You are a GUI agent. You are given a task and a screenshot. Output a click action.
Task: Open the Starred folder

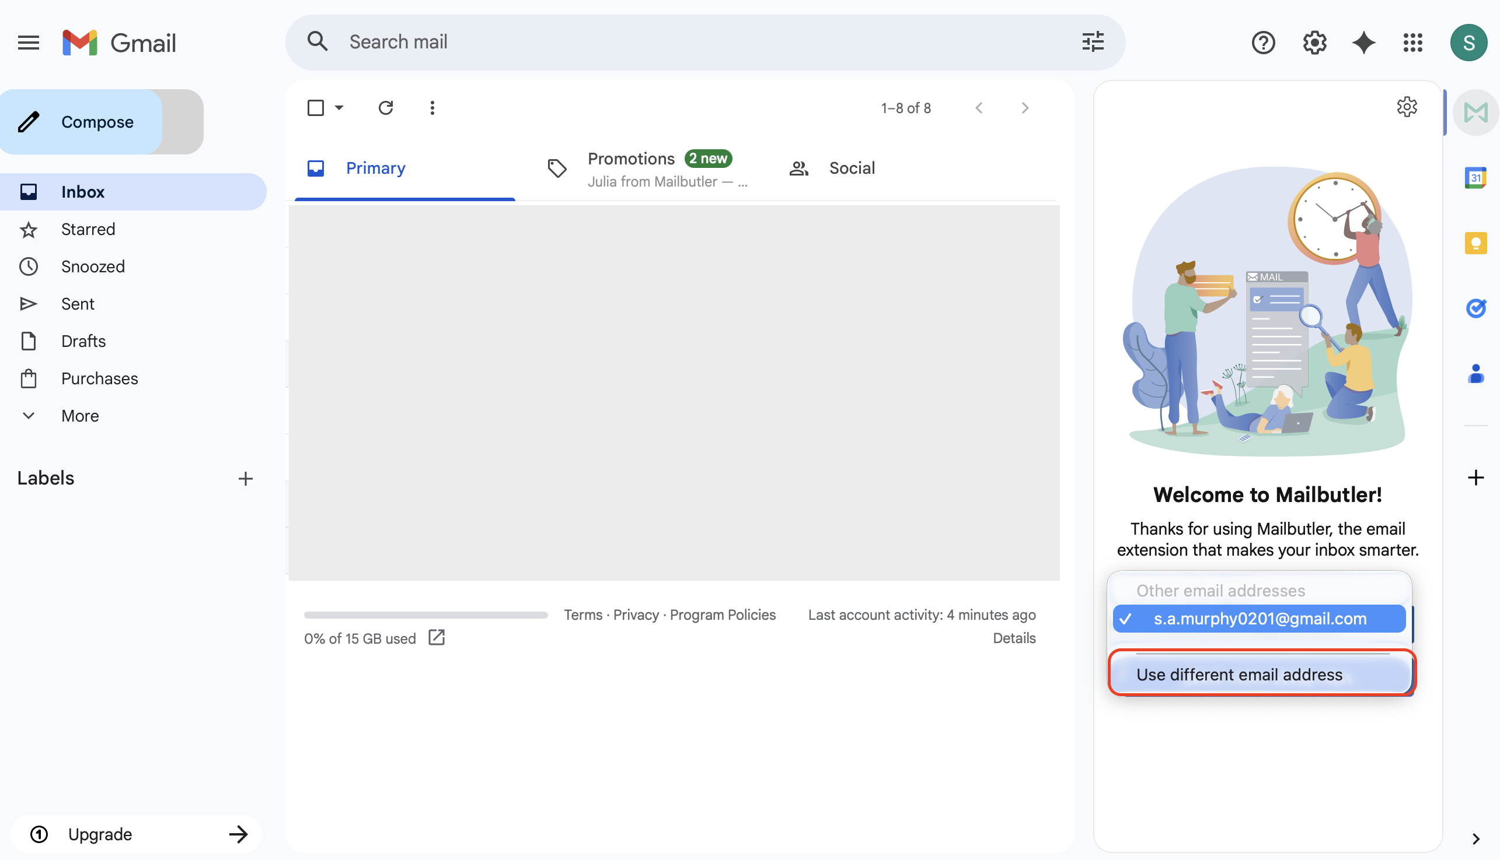pyautogui.click(x=133, y=229)
